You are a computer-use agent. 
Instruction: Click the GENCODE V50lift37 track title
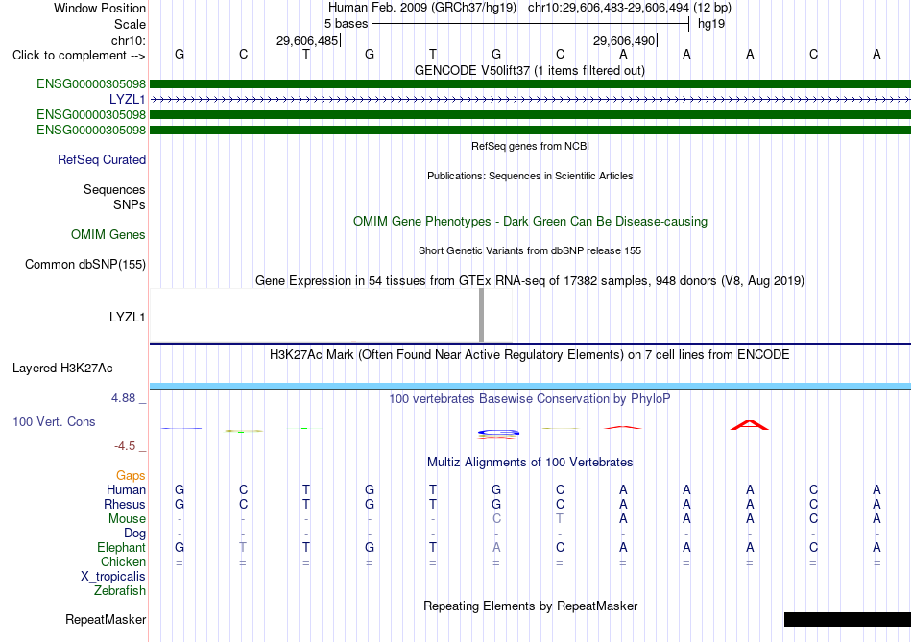(x=529, y=70)
